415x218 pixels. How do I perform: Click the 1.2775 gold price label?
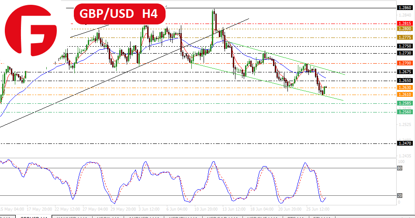pyautogui.click(x=405, y=37)
